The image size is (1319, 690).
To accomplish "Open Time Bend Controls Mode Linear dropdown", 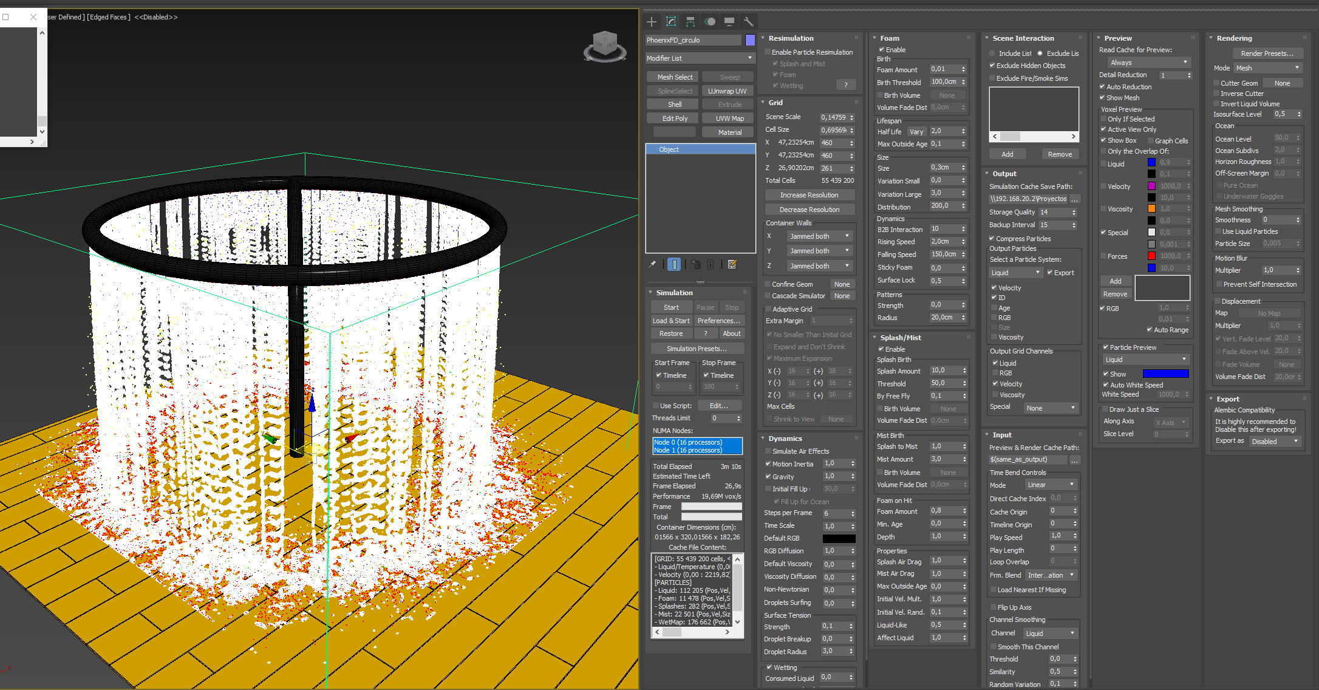I will (x=1050, y=485).
